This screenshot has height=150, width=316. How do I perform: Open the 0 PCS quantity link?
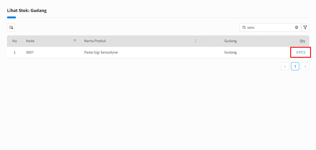301,52
